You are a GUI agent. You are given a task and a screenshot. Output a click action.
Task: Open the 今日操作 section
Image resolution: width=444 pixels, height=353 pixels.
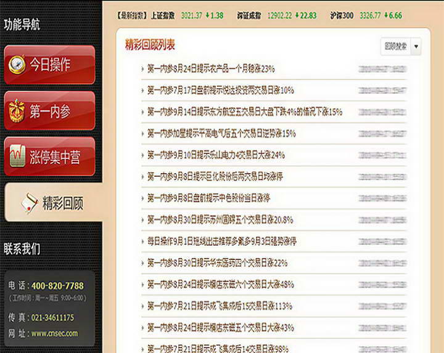click(x=49, y=65)
